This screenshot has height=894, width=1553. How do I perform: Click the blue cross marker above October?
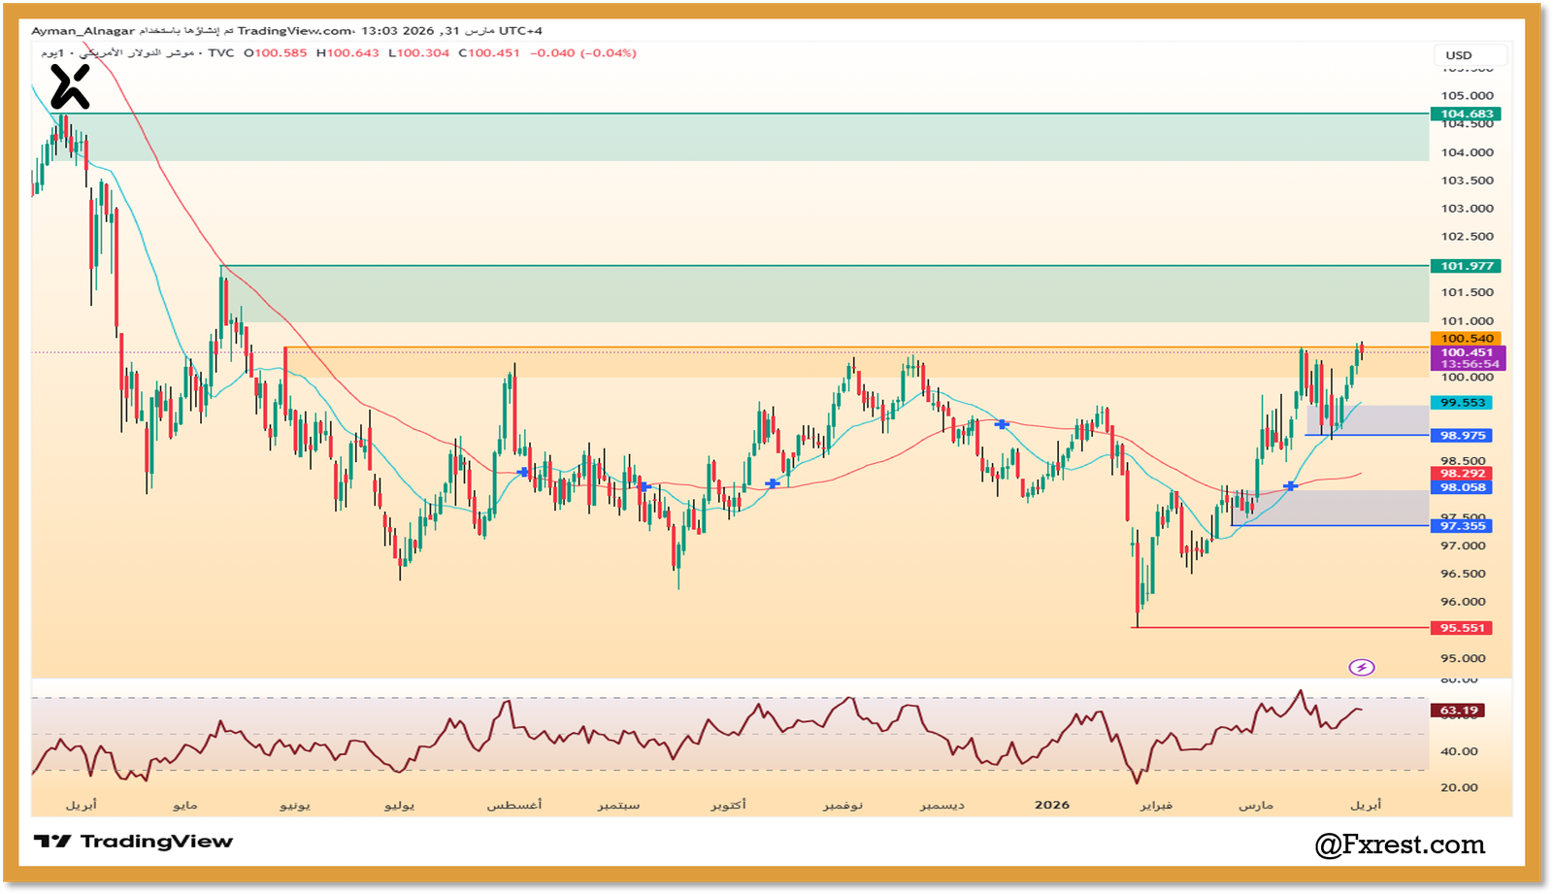772,483
